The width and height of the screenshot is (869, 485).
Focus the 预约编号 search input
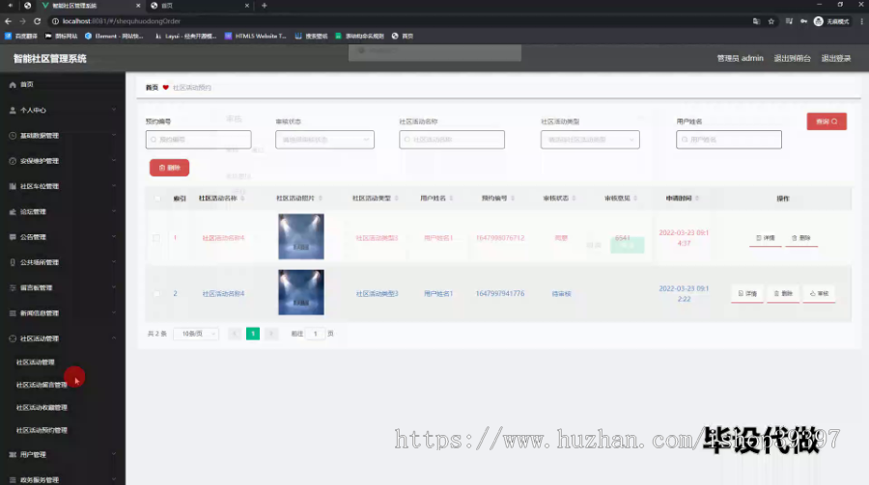[198, 140]
